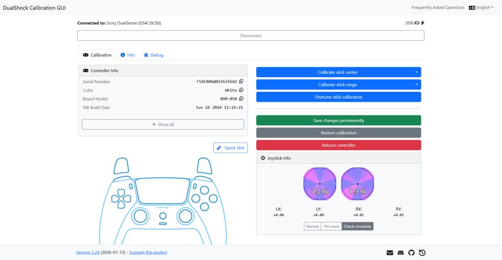Select Normal joystick view mode
The height and width of the screenshot is (260, 502).
[x=312, y=227]
